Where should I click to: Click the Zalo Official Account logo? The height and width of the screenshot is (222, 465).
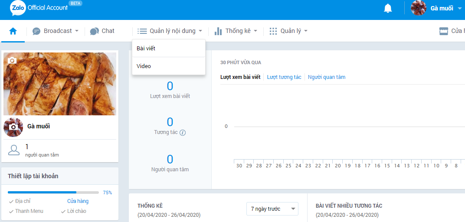[39, 8]
